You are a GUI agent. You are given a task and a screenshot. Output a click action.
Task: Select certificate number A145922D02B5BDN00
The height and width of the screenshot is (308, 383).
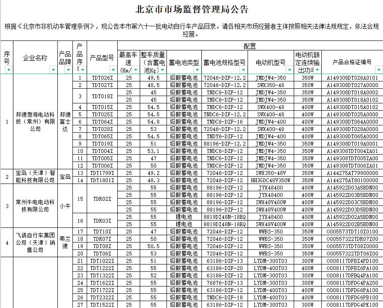coord(352,224)
